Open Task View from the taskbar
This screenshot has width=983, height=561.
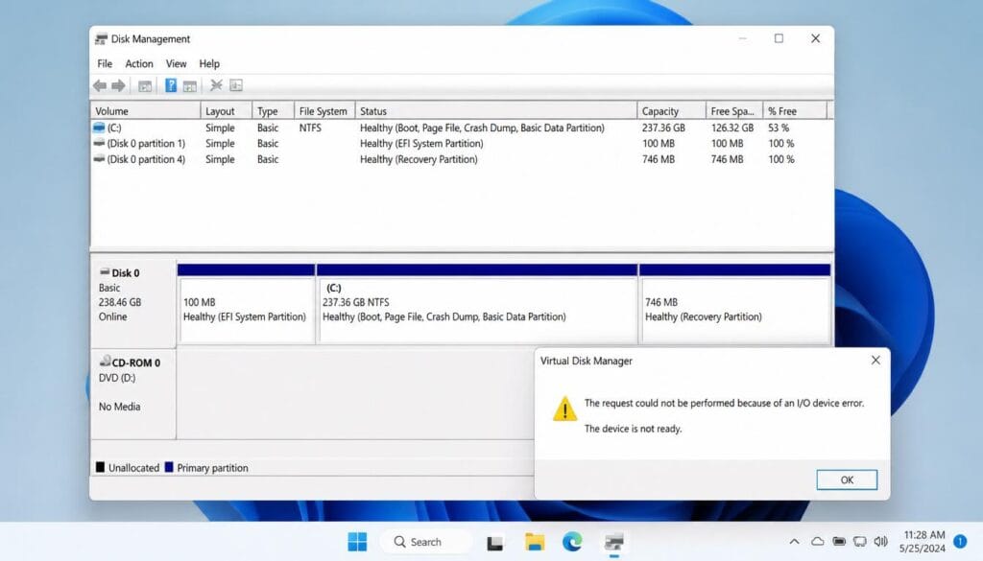(x=494, y=542)
